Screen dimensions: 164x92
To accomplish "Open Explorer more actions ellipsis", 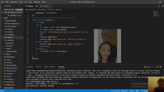I will tap(20, 6).
